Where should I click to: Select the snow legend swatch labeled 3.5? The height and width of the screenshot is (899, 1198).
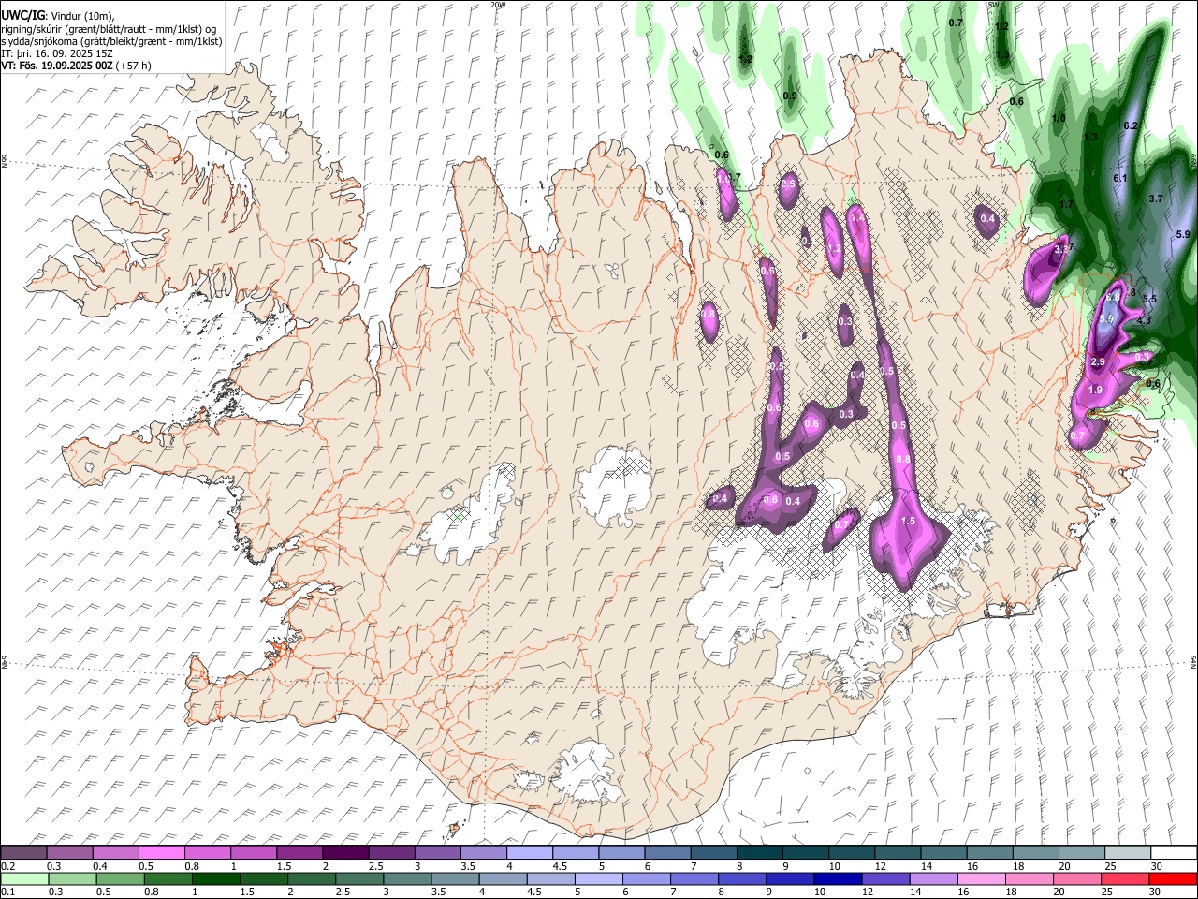coord(483,853)
